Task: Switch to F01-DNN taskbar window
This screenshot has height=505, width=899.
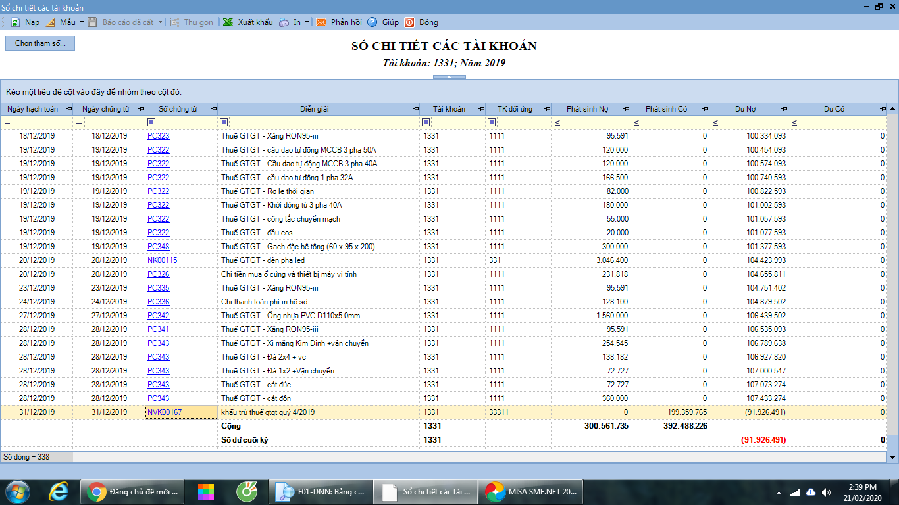Action: (x=321, y=491)
